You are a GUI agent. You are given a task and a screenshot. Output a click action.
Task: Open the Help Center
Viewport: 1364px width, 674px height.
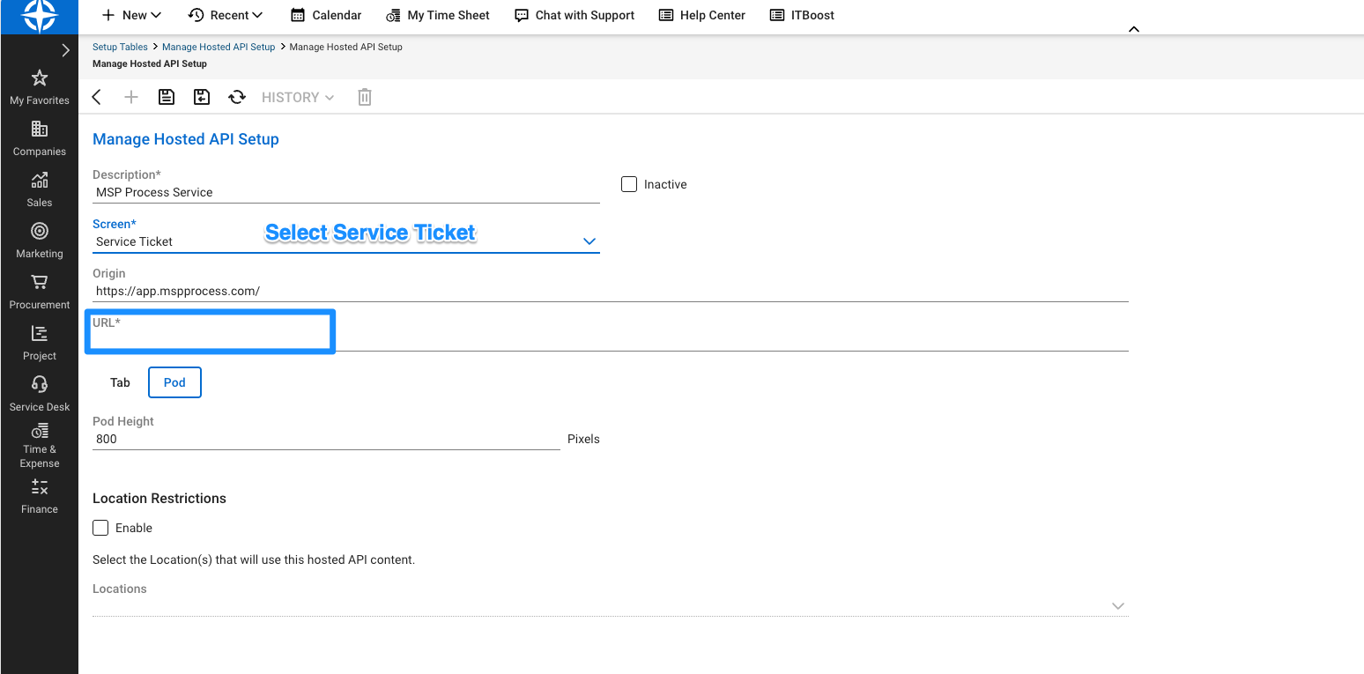coord(702,15)
